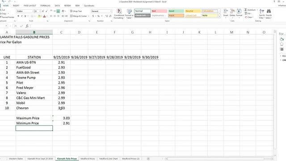Expand the cell styles gallery More arrow
Viewport: 286px width, 161px height.
219,17
